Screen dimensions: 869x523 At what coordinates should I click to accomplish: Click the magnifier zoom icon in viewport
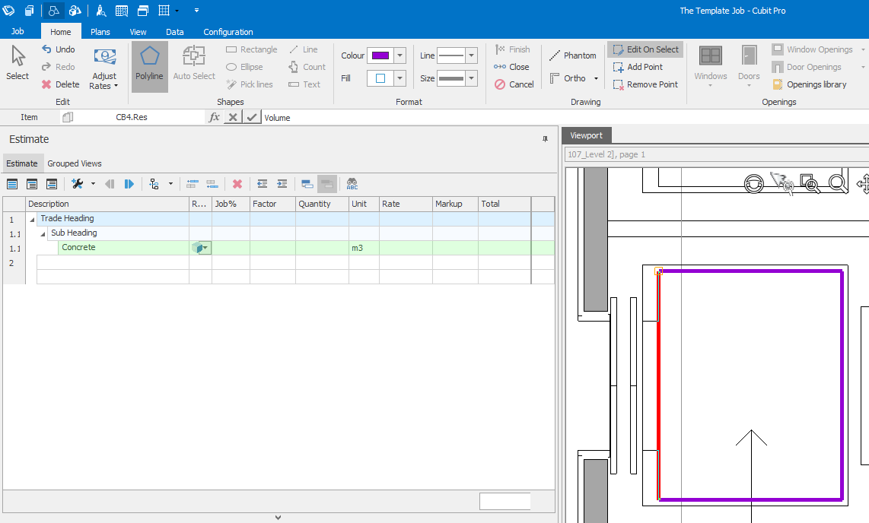click(x=838, y=183)
